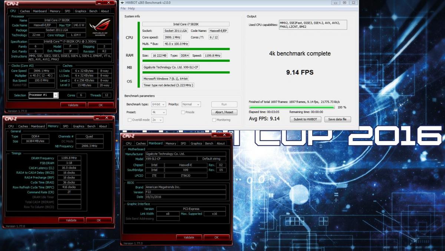
Task: Open Caches tab in the Mainboard CPU-Z window
Action: [x=141, y=143]
